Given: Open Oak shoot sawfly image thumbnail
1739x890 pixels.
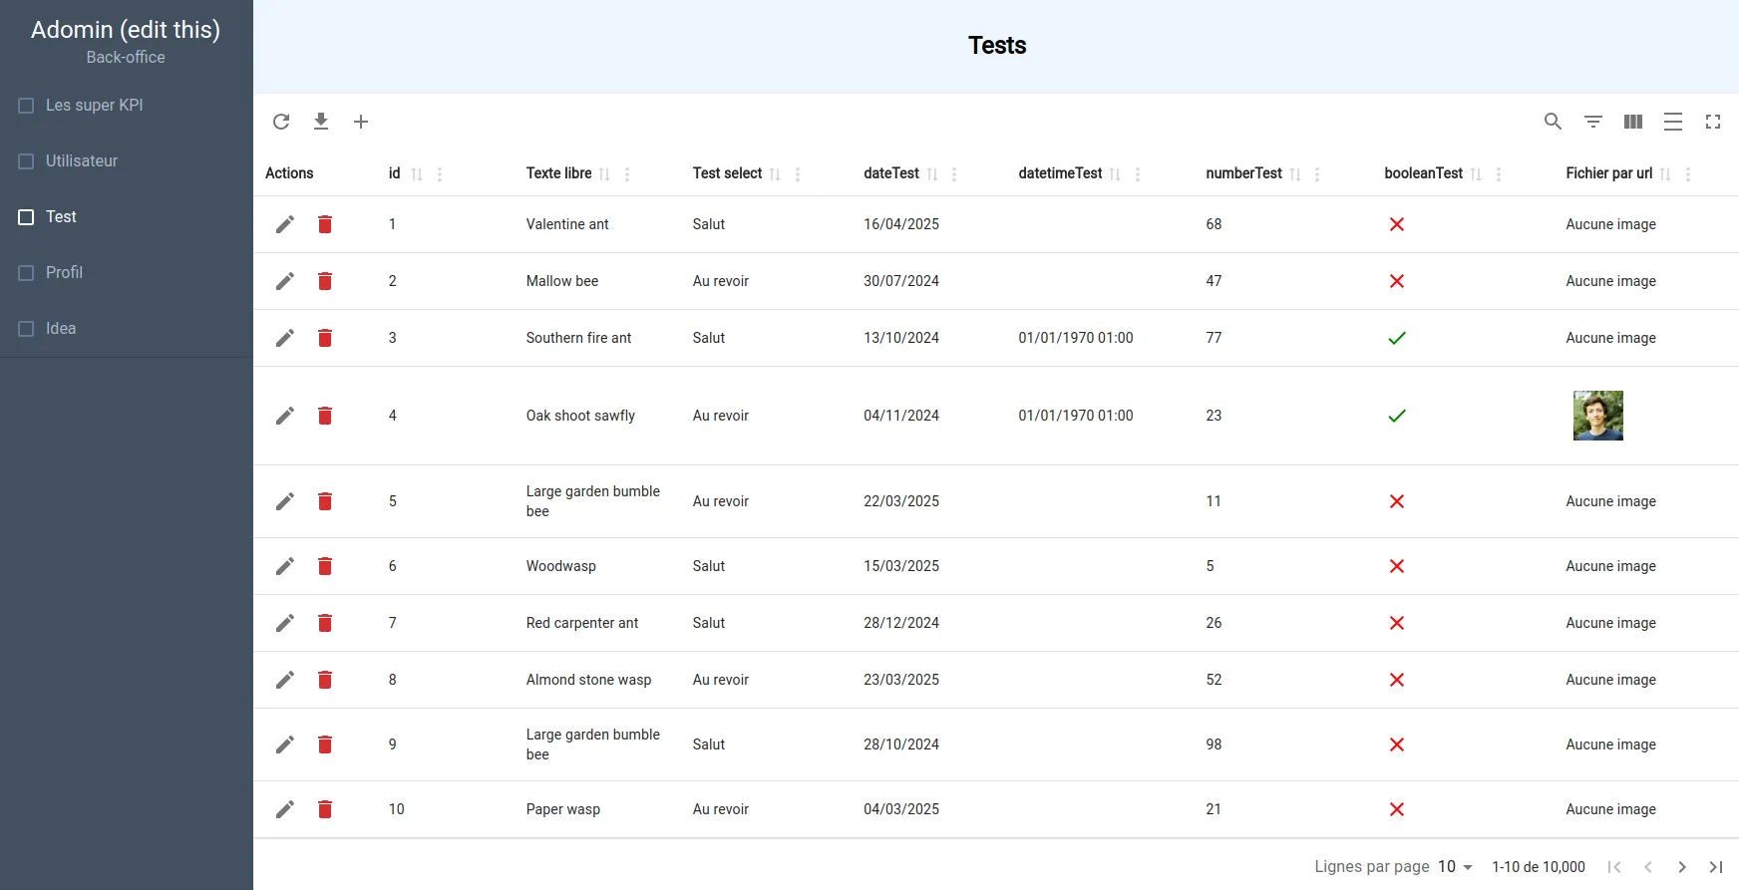Looking at the screenshot, I should coord(1598,416).
